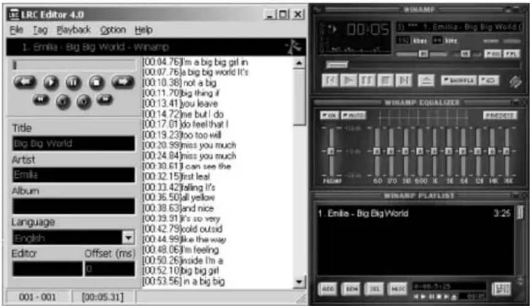530x306 pixels.
Task: Click mini play button in Winamp playlist
Action: [x=424, y=296]
